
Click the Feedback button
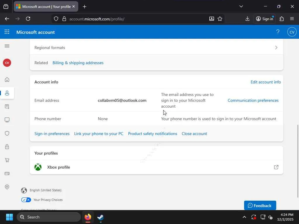point(260,206)
